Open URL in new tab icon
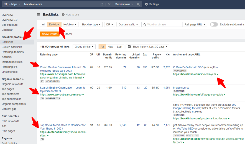The width and height of the screenshot is (245, 144). (x=102, y=4)
